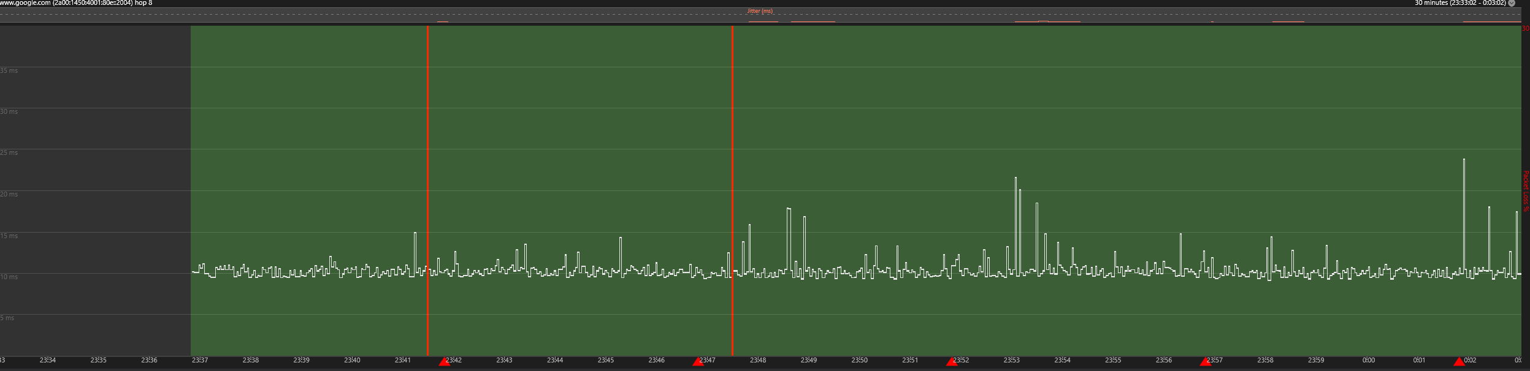Click the 23:55 time label
The image size is (1530, 371).
pos(1114,360)
